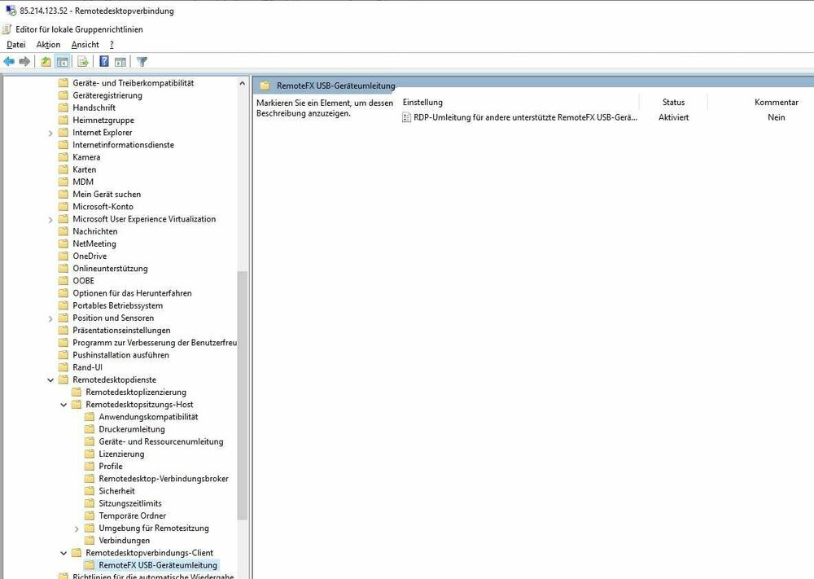Viewport: 814px width, 579px height.
Task: Collapse the Remotedesktopdienste node
Action: click(x=50, y=380)
